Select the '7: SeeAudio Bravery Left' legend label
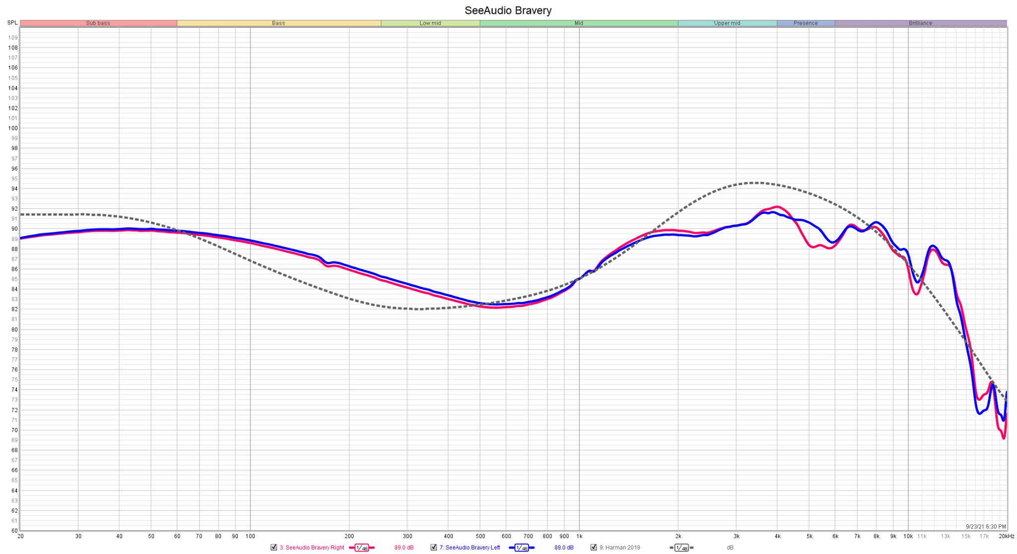 [x=470, y=548]
